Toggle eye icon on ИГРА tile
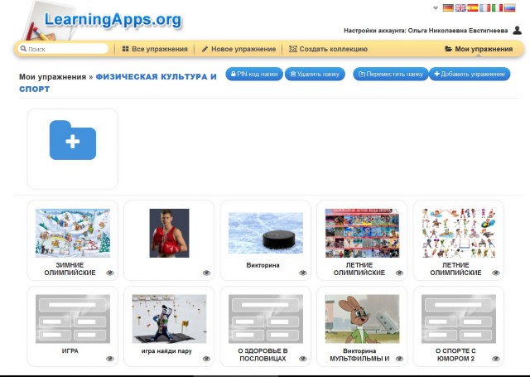Screen dimensions: 530x377 click(x=110, y=359)
